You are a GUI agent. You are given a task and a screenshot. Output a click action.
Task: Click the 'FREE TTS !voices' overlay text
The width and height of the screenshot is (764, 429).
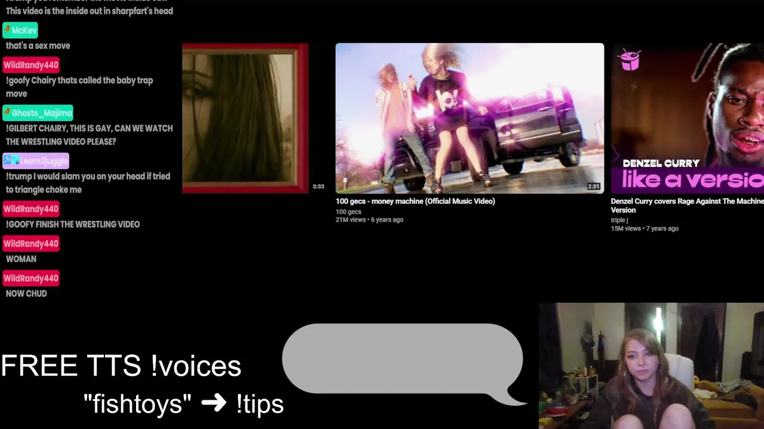tap(121, 366)
